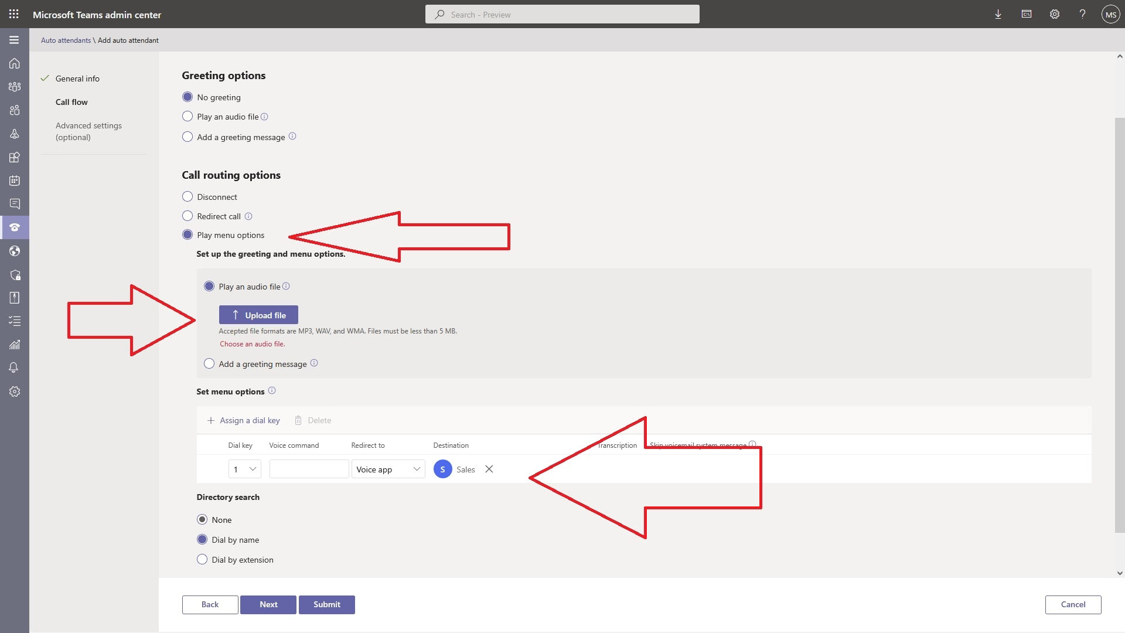Open Analytics & reports chart icon
The width and height of the screenshot is (1125, 633).
(x=15, y=344)
